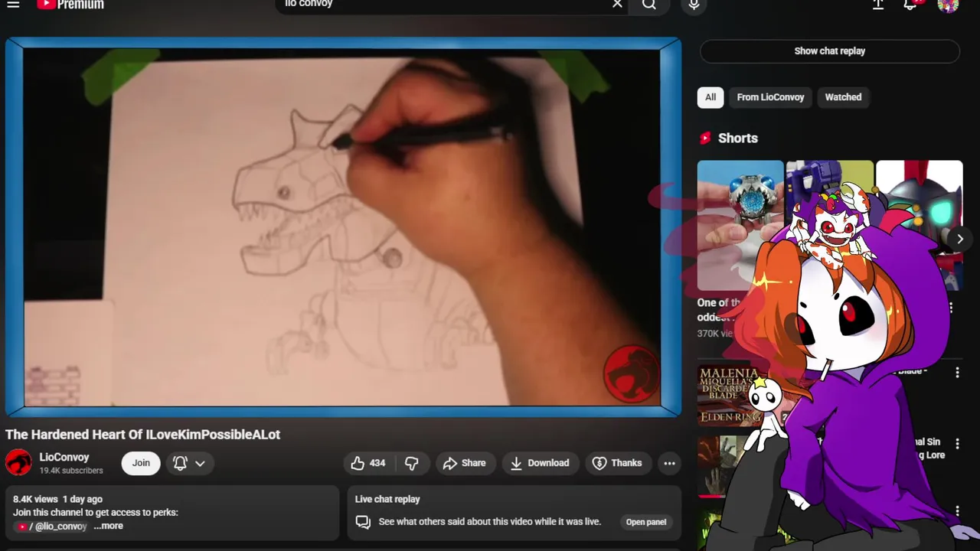Click the Live chat replay heading

pyautogui.click(x=387, y=499)
